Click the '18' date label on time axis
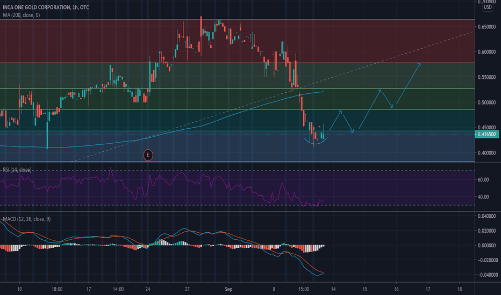501x295 pixels. (x=460, y=289)
